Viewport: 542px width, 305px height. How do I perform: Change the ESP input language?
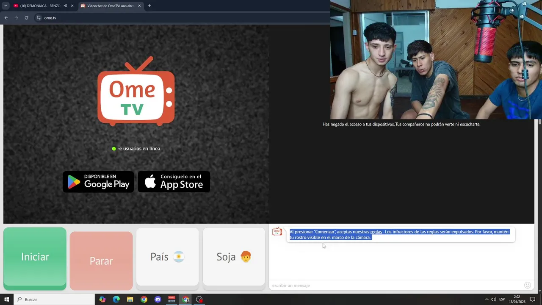502,299
